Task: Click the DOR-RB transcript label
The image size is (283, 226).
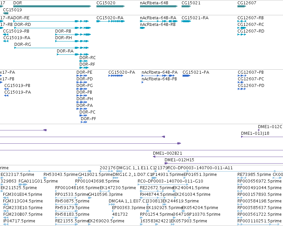Action: [x=63, y=31]
